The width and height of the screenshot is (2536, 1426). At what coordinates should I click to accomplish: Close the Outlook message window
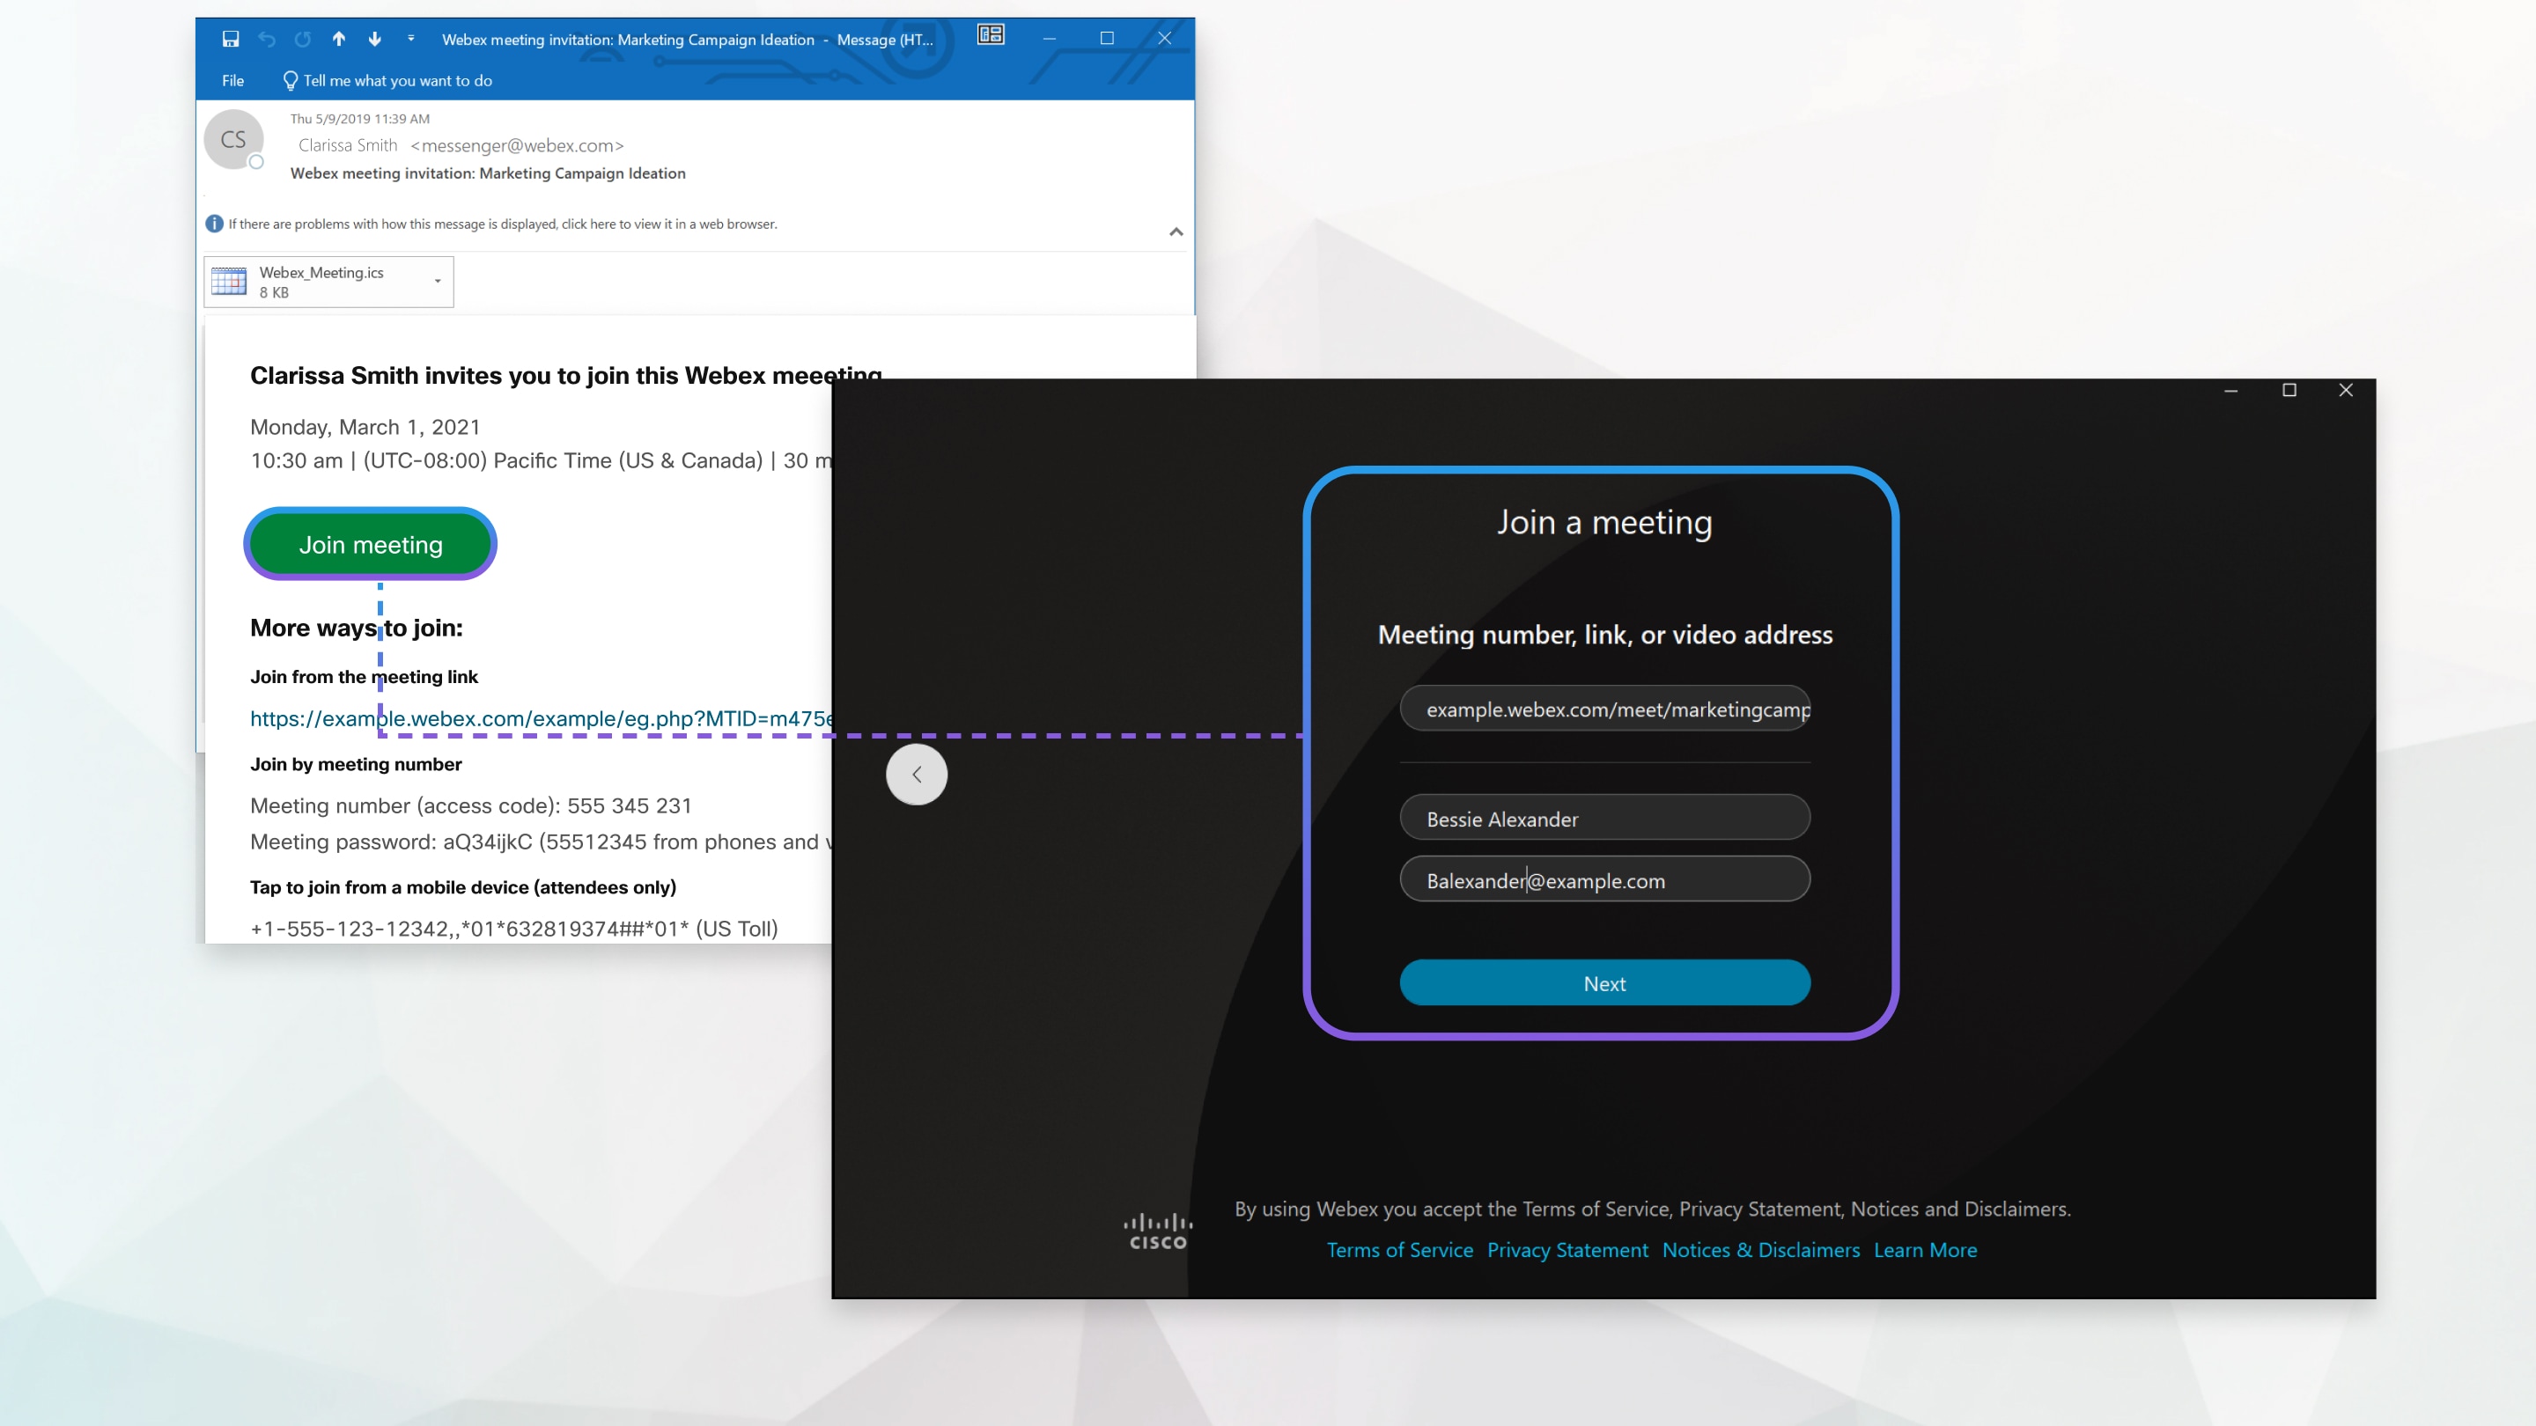(1165, 39)
